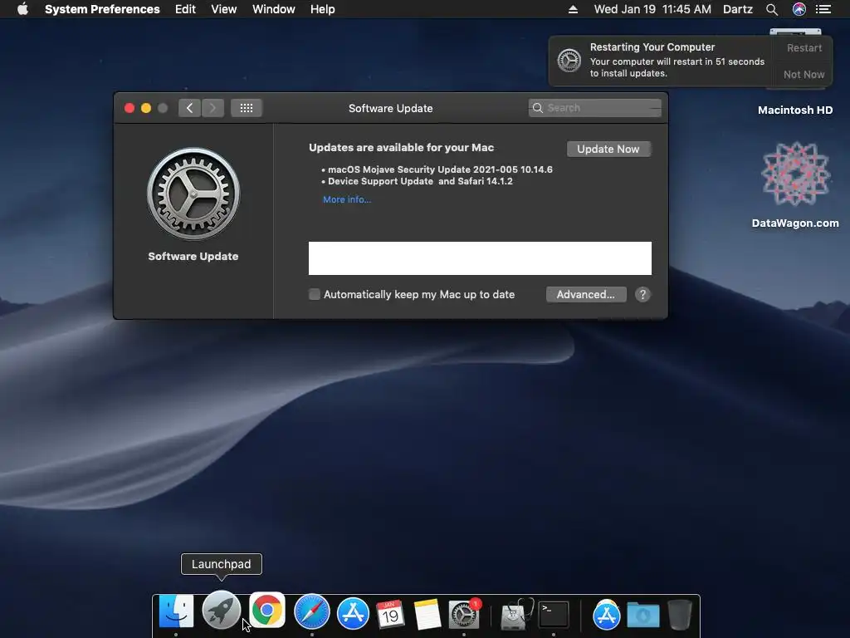
Task: Go forward in System Preferences
Action: click(213, 108)
